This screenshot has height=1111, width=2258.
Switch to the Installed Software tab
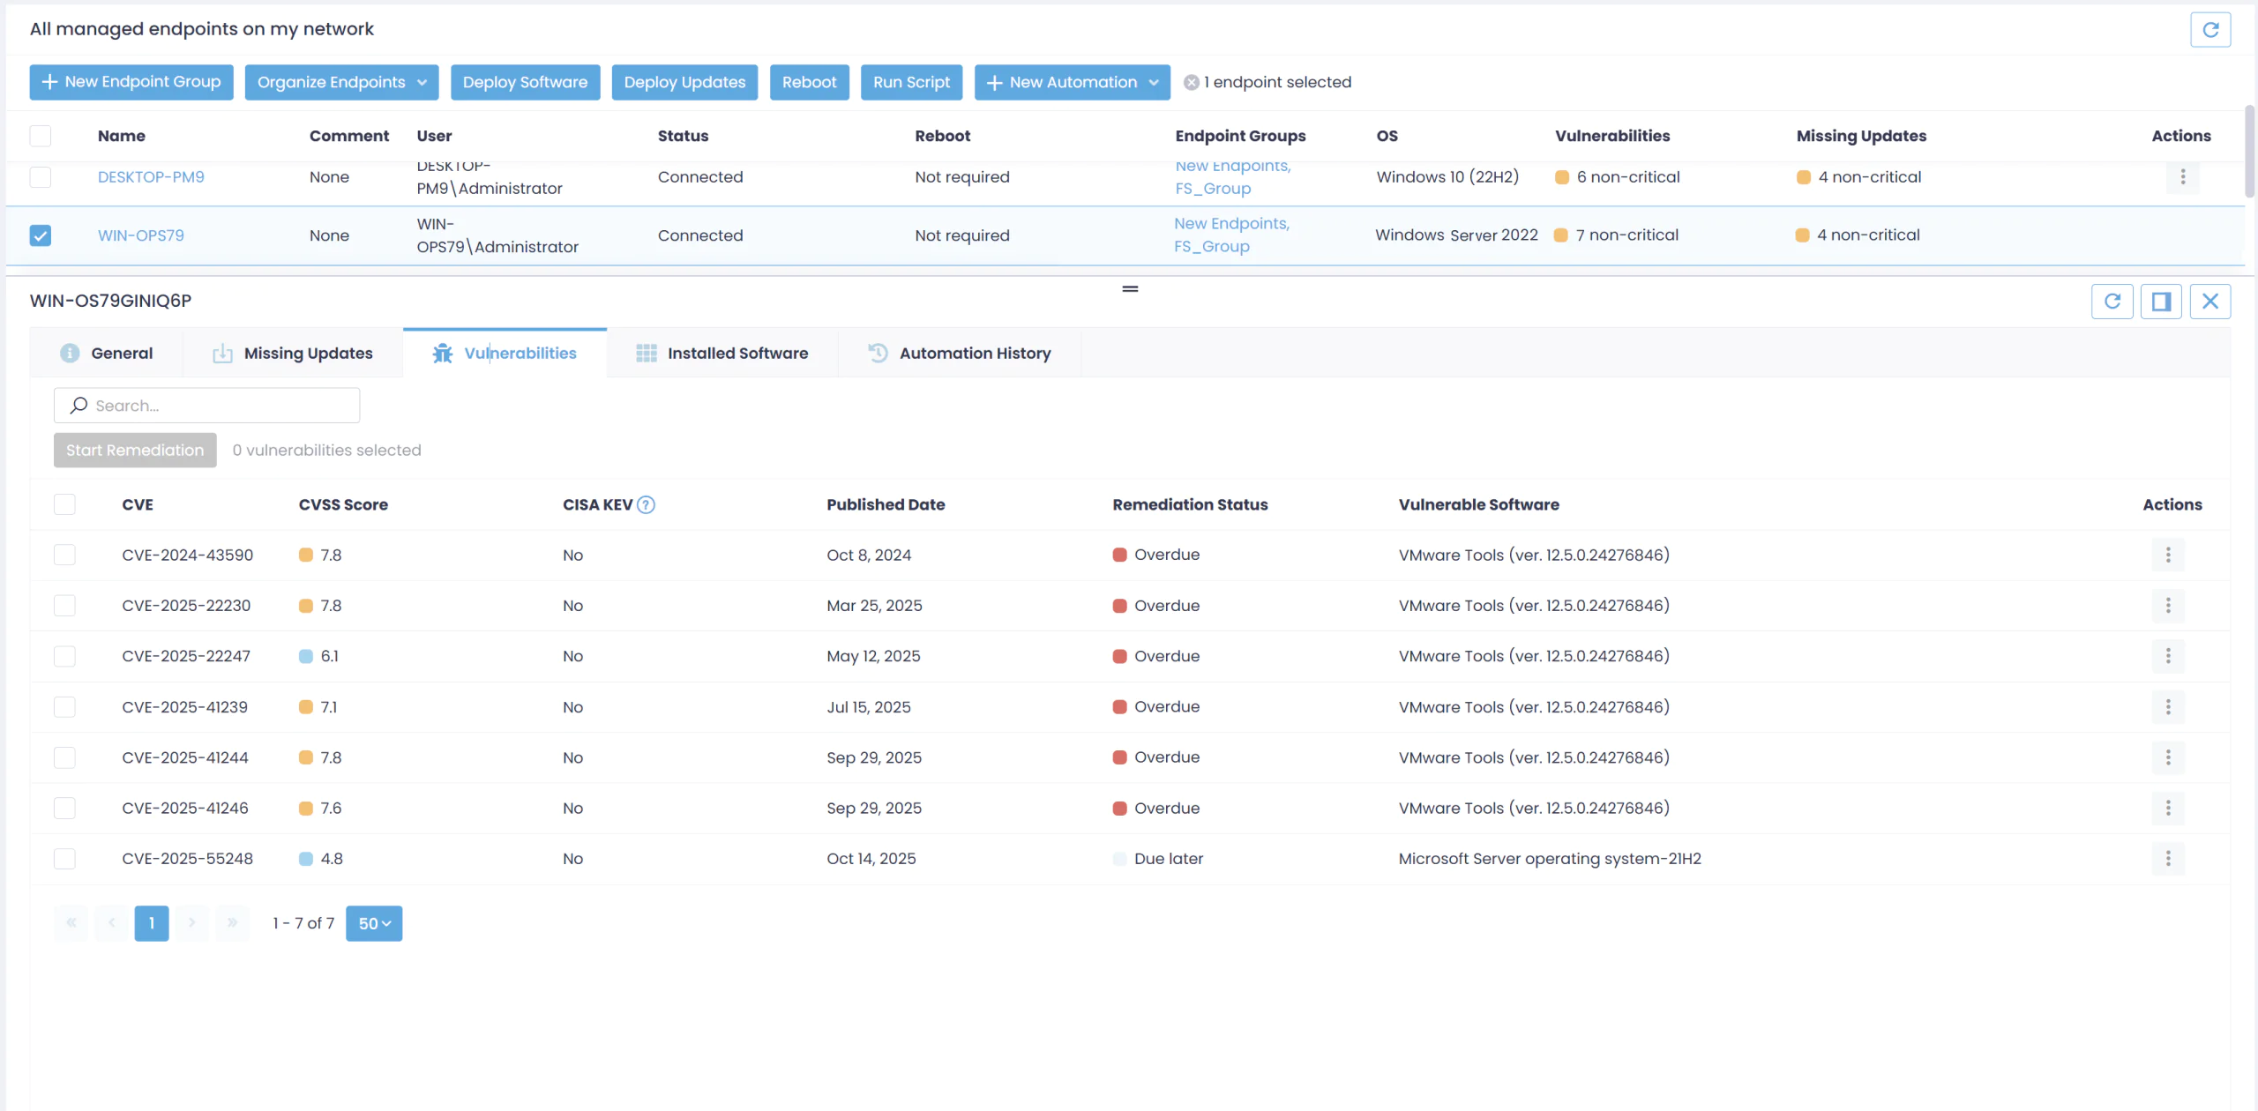737,353
